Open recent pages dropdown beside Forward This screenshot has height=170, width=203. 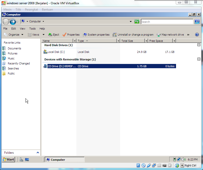pos(17,22)
